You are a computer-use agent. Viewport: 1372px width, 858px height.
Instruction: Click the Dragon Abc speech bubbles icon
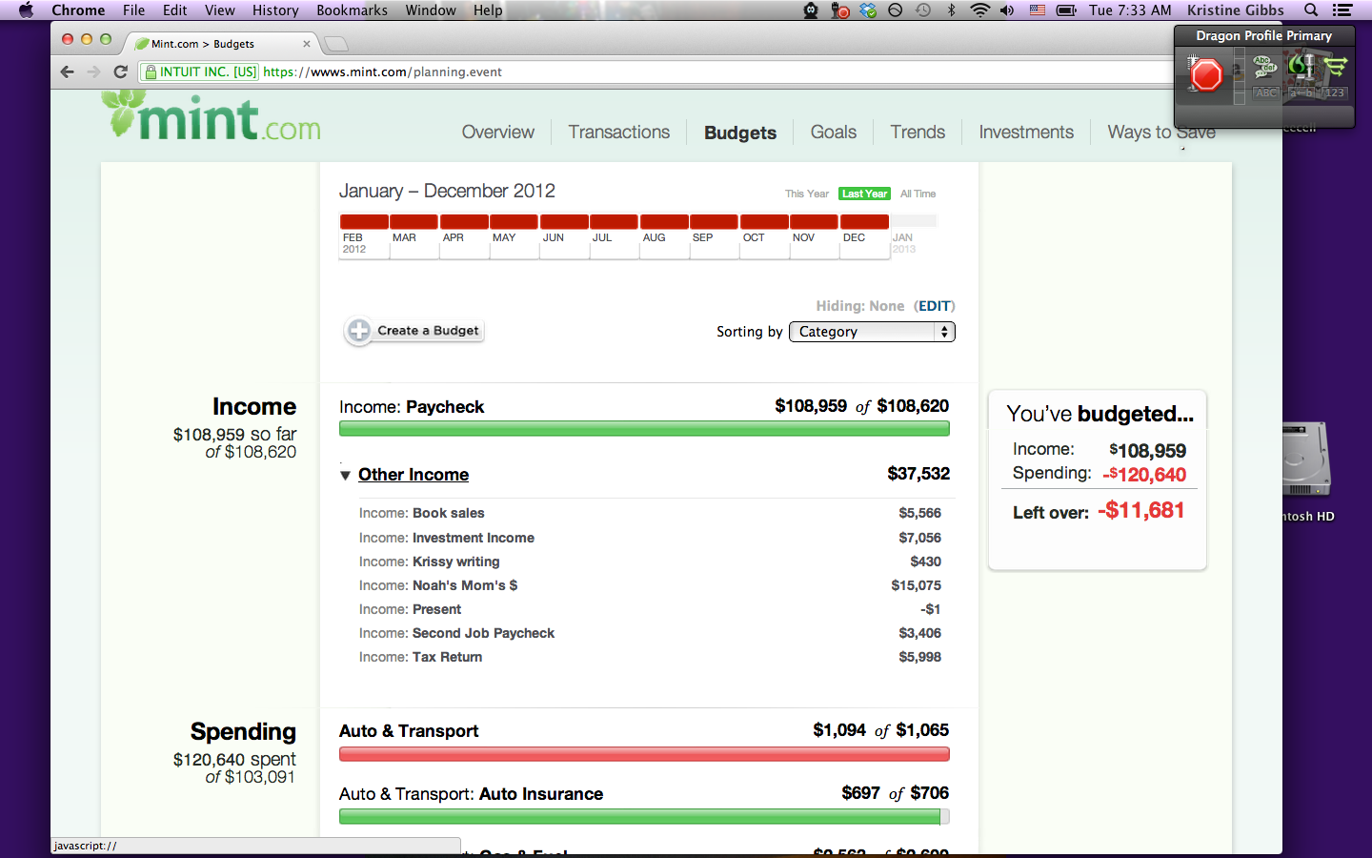pyautogui.click(x=1265, y=67)
